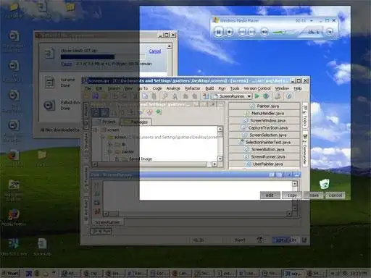Viewport: 371px width, 278px height.
Task: Open the TODO side tool window tab
Action: point(305,116)
